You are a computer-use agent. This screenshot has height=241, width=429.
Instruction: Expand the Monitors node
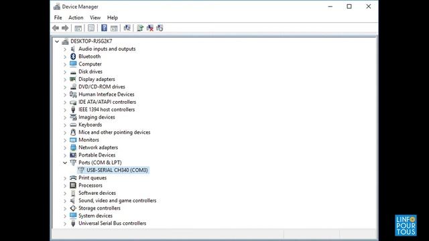[x=65, y=140]
